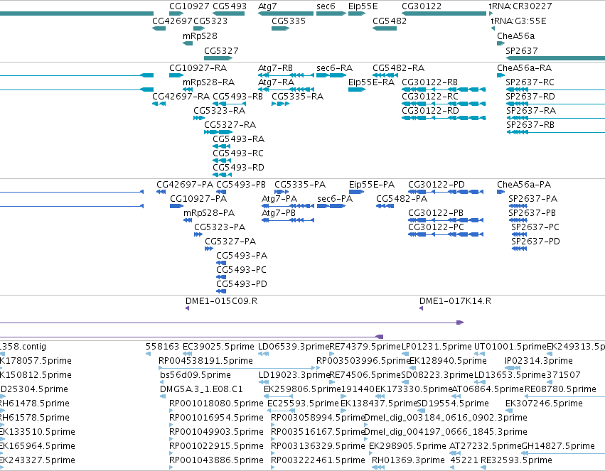This screenshot has width=605, height=471.
Task: Click EST RE32593.5prime
Action: coord(517,460)
